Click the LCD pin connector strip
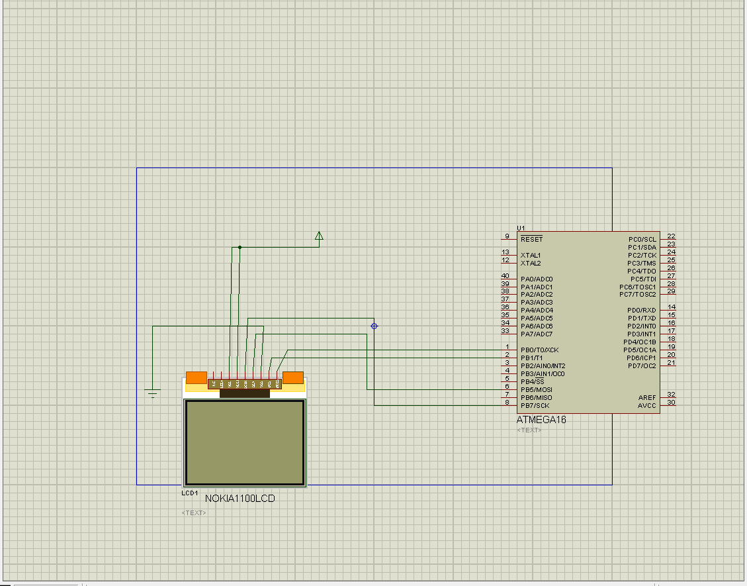The image size is (747, 586). (245, 383)
